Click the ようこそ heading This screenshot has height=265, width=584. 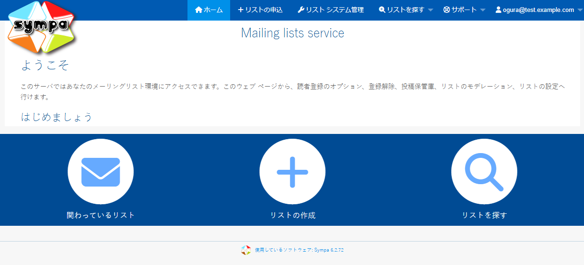pos(45,65)
